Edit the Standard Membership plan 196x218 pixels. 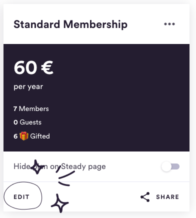[x=21, y=197]
